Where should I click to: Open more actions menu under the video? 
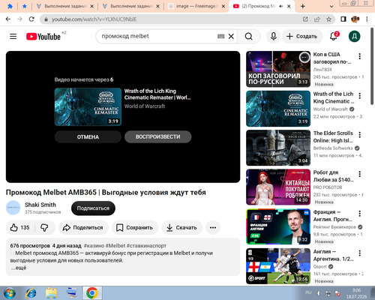[213, 227]
